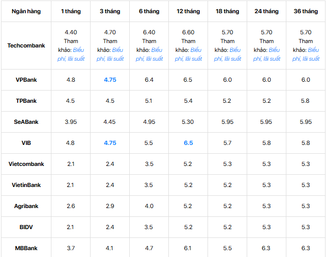Click the Vietcombank row label
326x257 pixels.
26,164
